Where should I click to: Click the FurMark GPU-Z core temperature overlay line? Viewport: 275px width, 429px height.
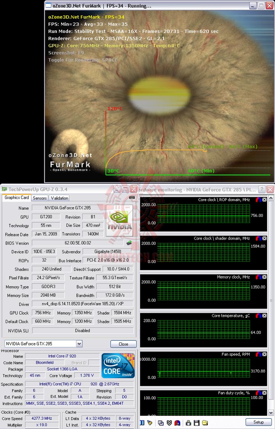pos(114,45)
